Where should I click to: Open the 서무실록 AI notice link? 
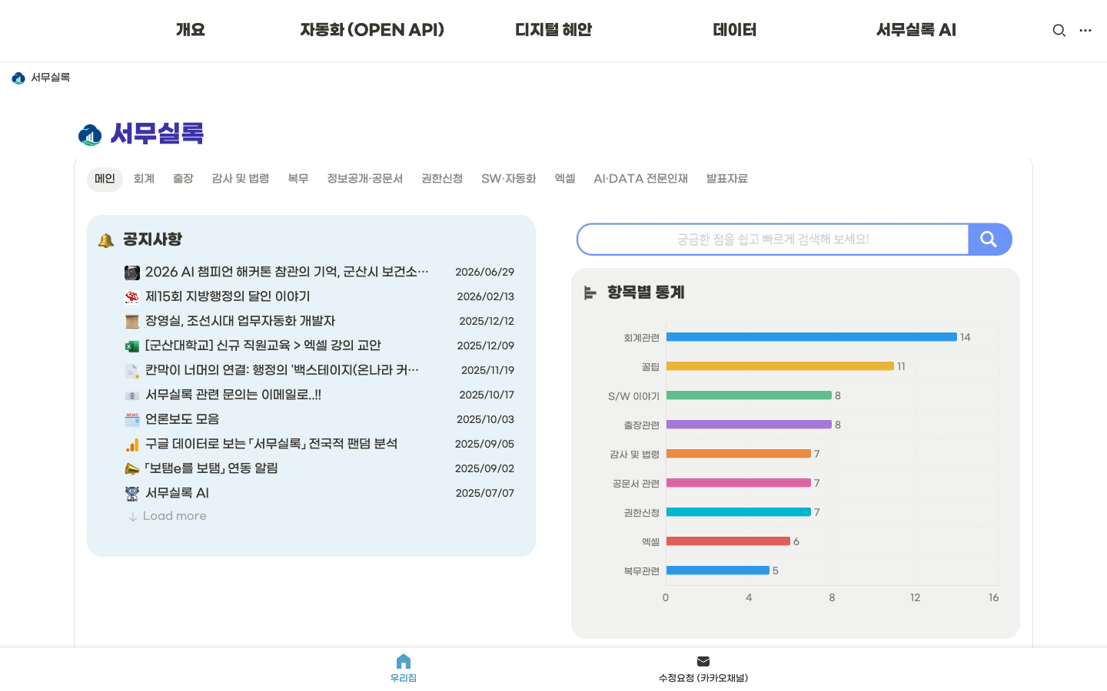pyautogui.click(x=177, y=493)
